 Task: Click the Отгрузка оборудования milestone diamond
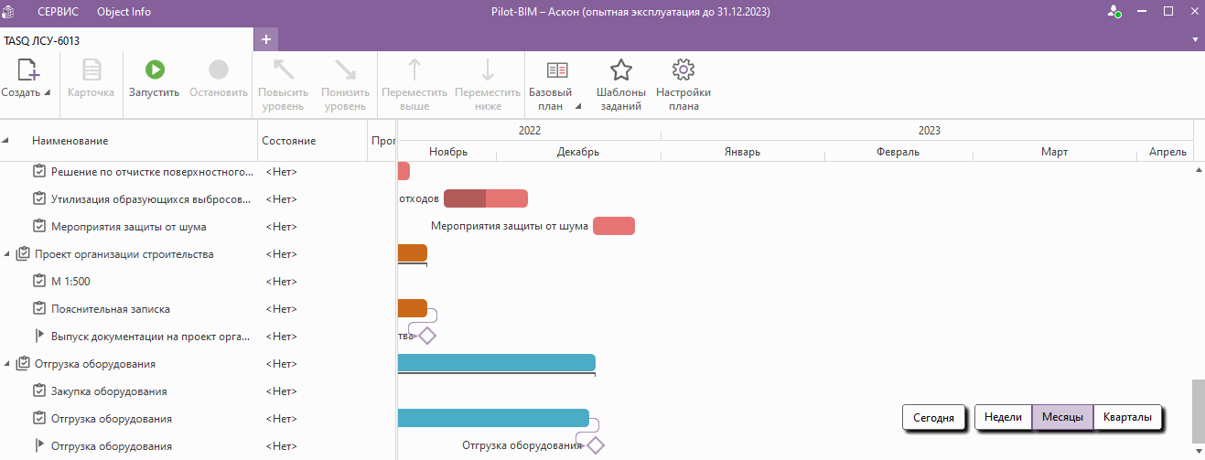point(596,446)
